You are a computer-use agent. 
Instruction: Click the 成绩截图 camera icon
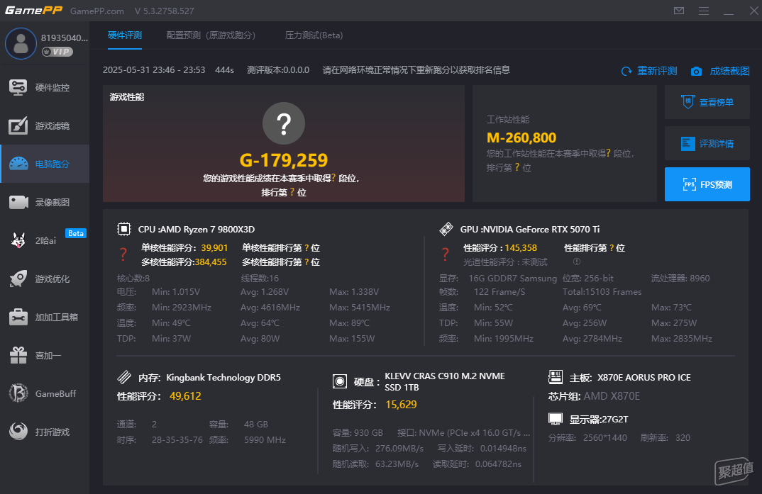(x=696, y=72)
